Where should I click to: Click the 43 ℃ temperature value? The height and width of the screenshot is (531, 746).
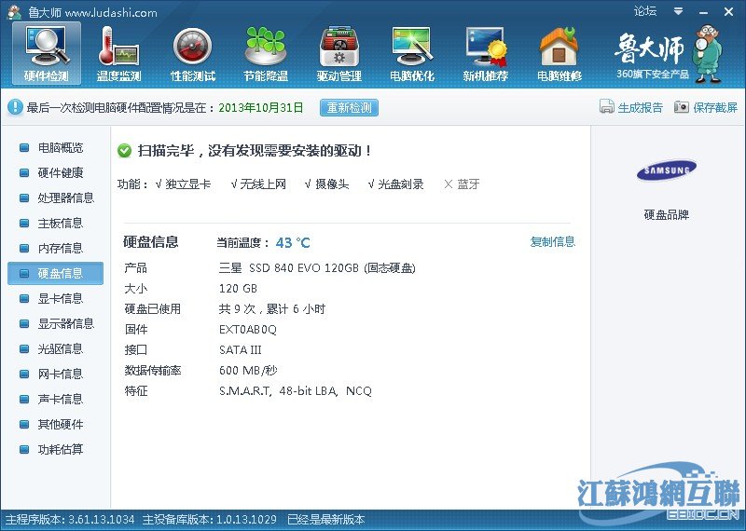[x=293, y=243]
